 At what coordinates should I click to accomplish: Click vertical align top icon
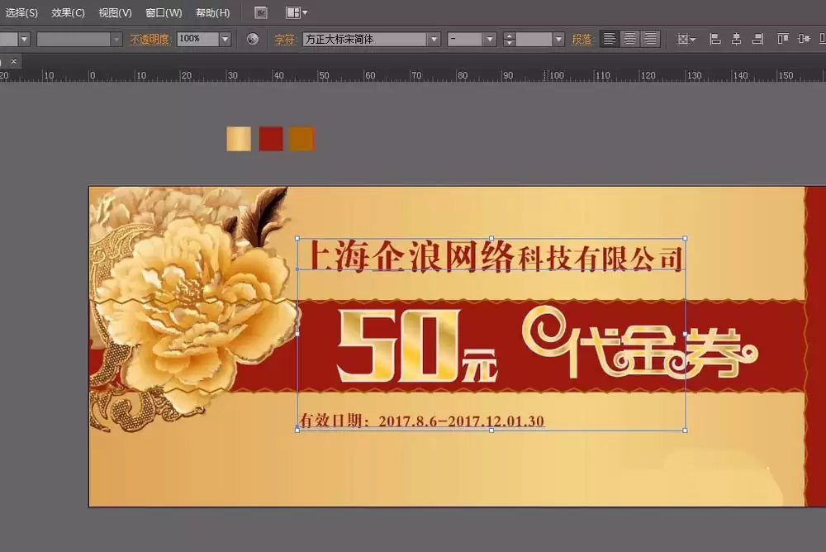click(783, 39)
